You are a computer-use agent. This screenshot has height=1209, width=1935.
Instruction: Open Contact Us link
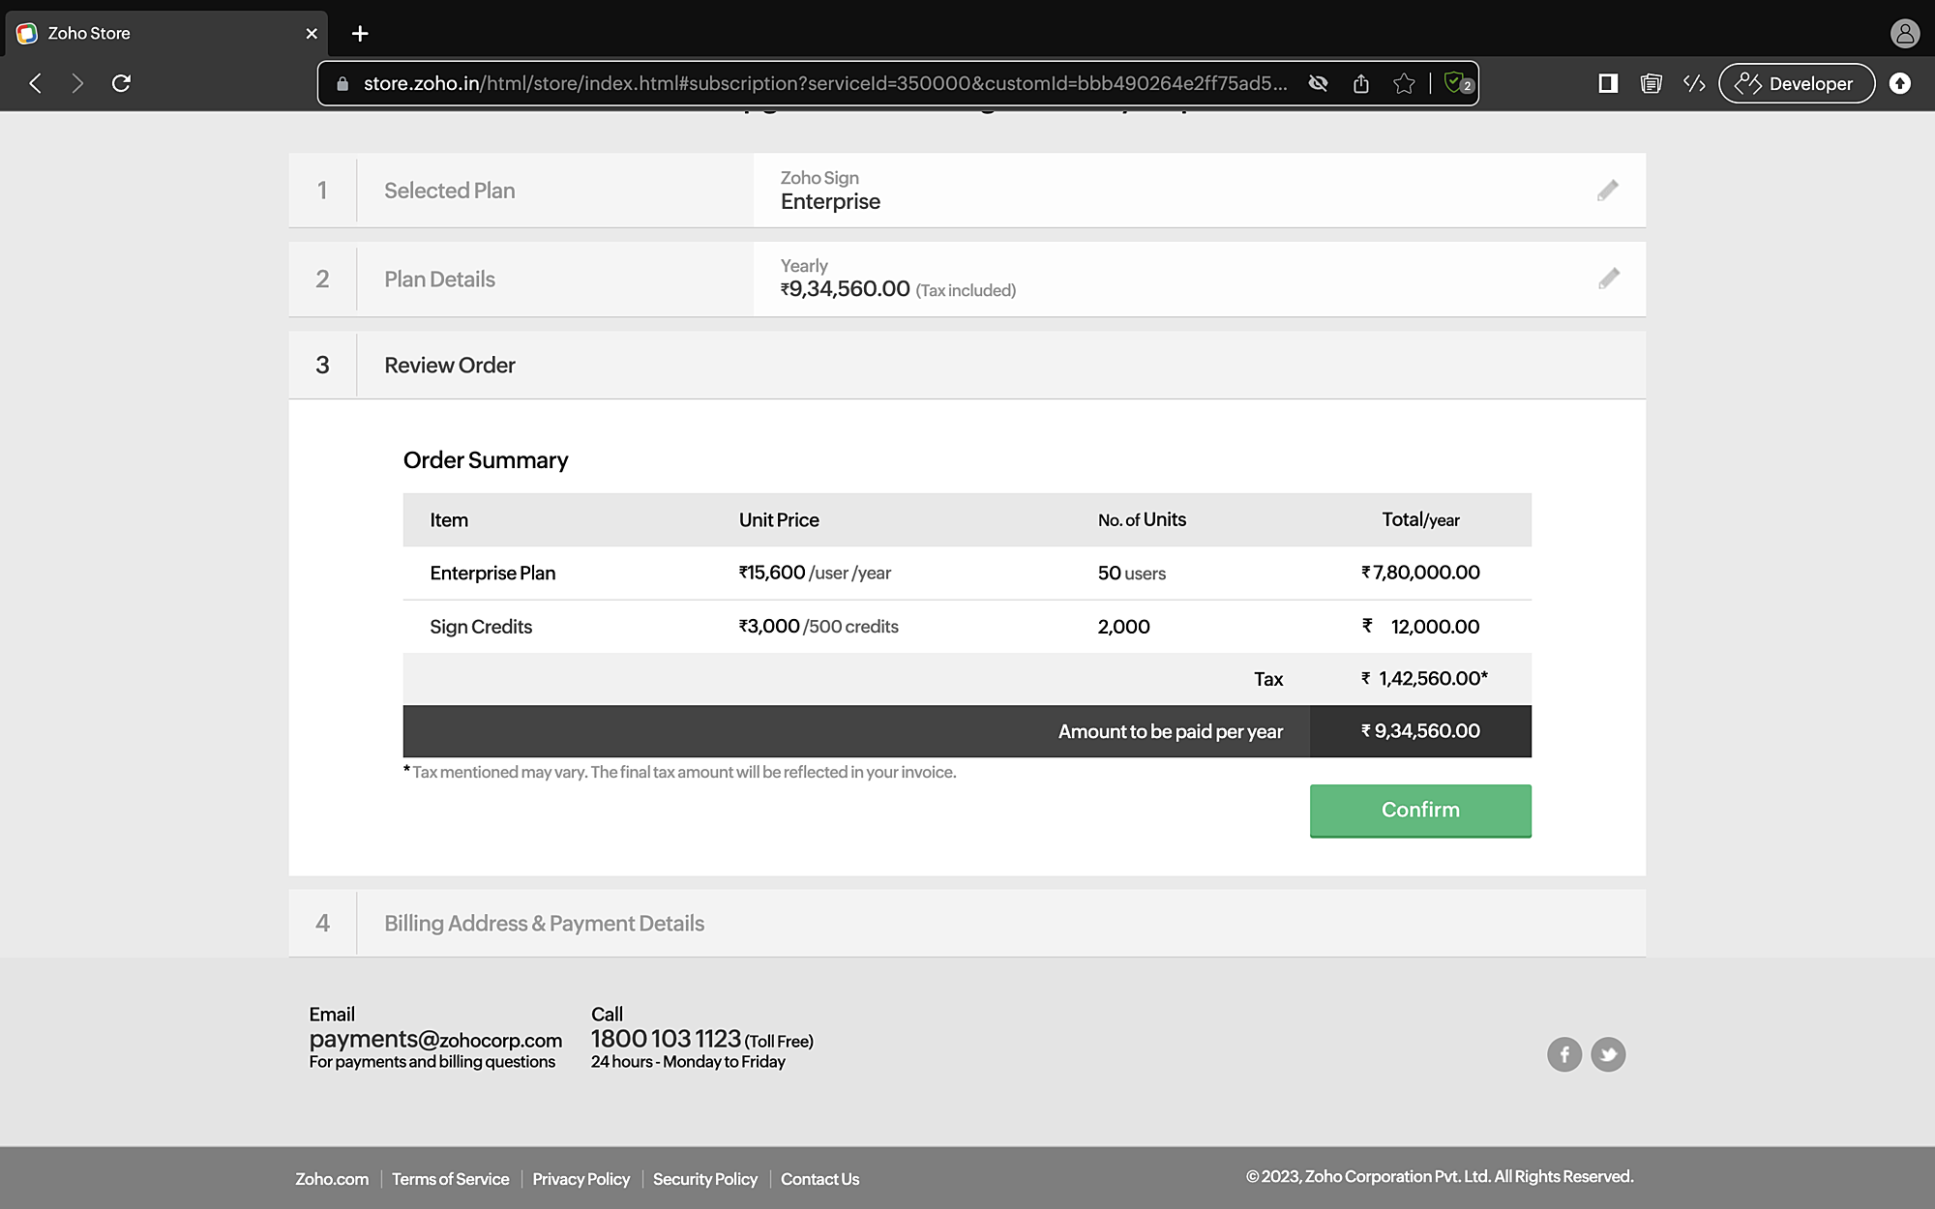coord(819,1179)
